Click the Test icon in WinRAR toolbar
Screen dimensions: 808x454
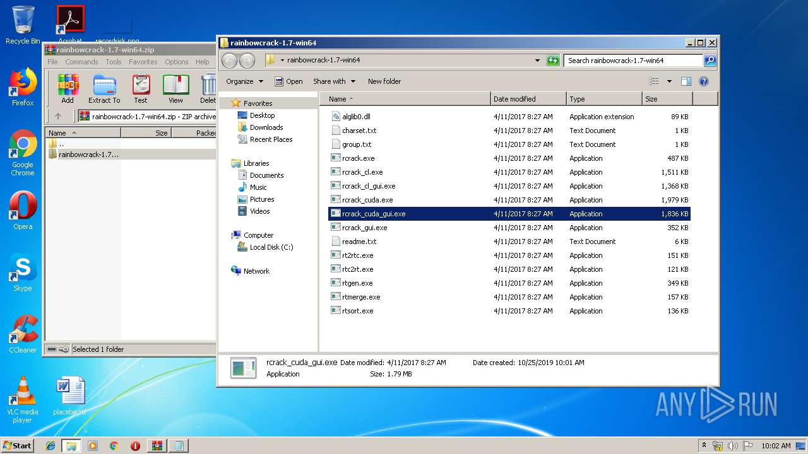(x=141, y=88)
